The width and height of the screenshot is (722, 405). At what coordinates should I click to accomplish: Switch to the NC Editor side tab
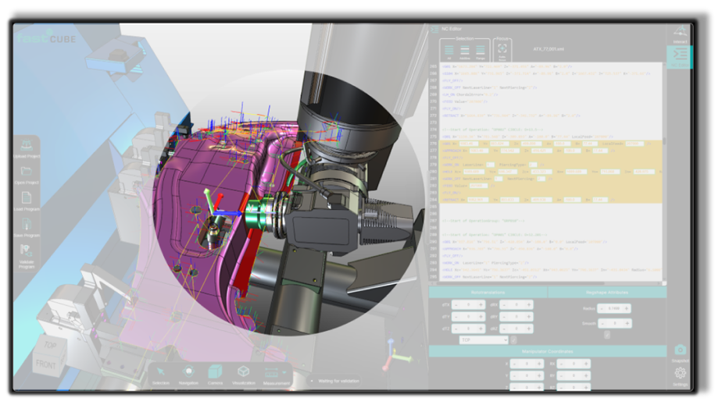[x=680, y=56]
